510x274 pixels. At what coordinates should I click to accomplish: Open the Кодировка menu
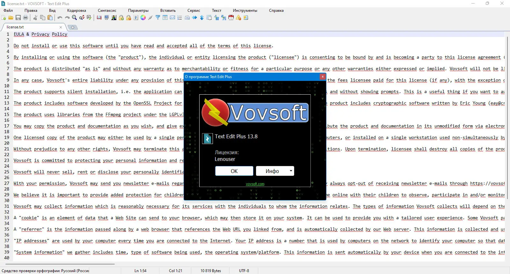[76, 11]
